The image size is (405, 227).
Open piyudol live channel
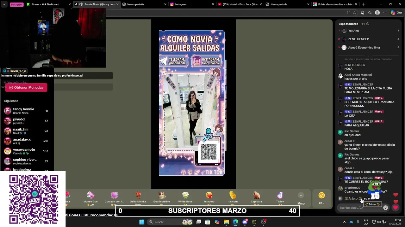click(x=27, y=121)
